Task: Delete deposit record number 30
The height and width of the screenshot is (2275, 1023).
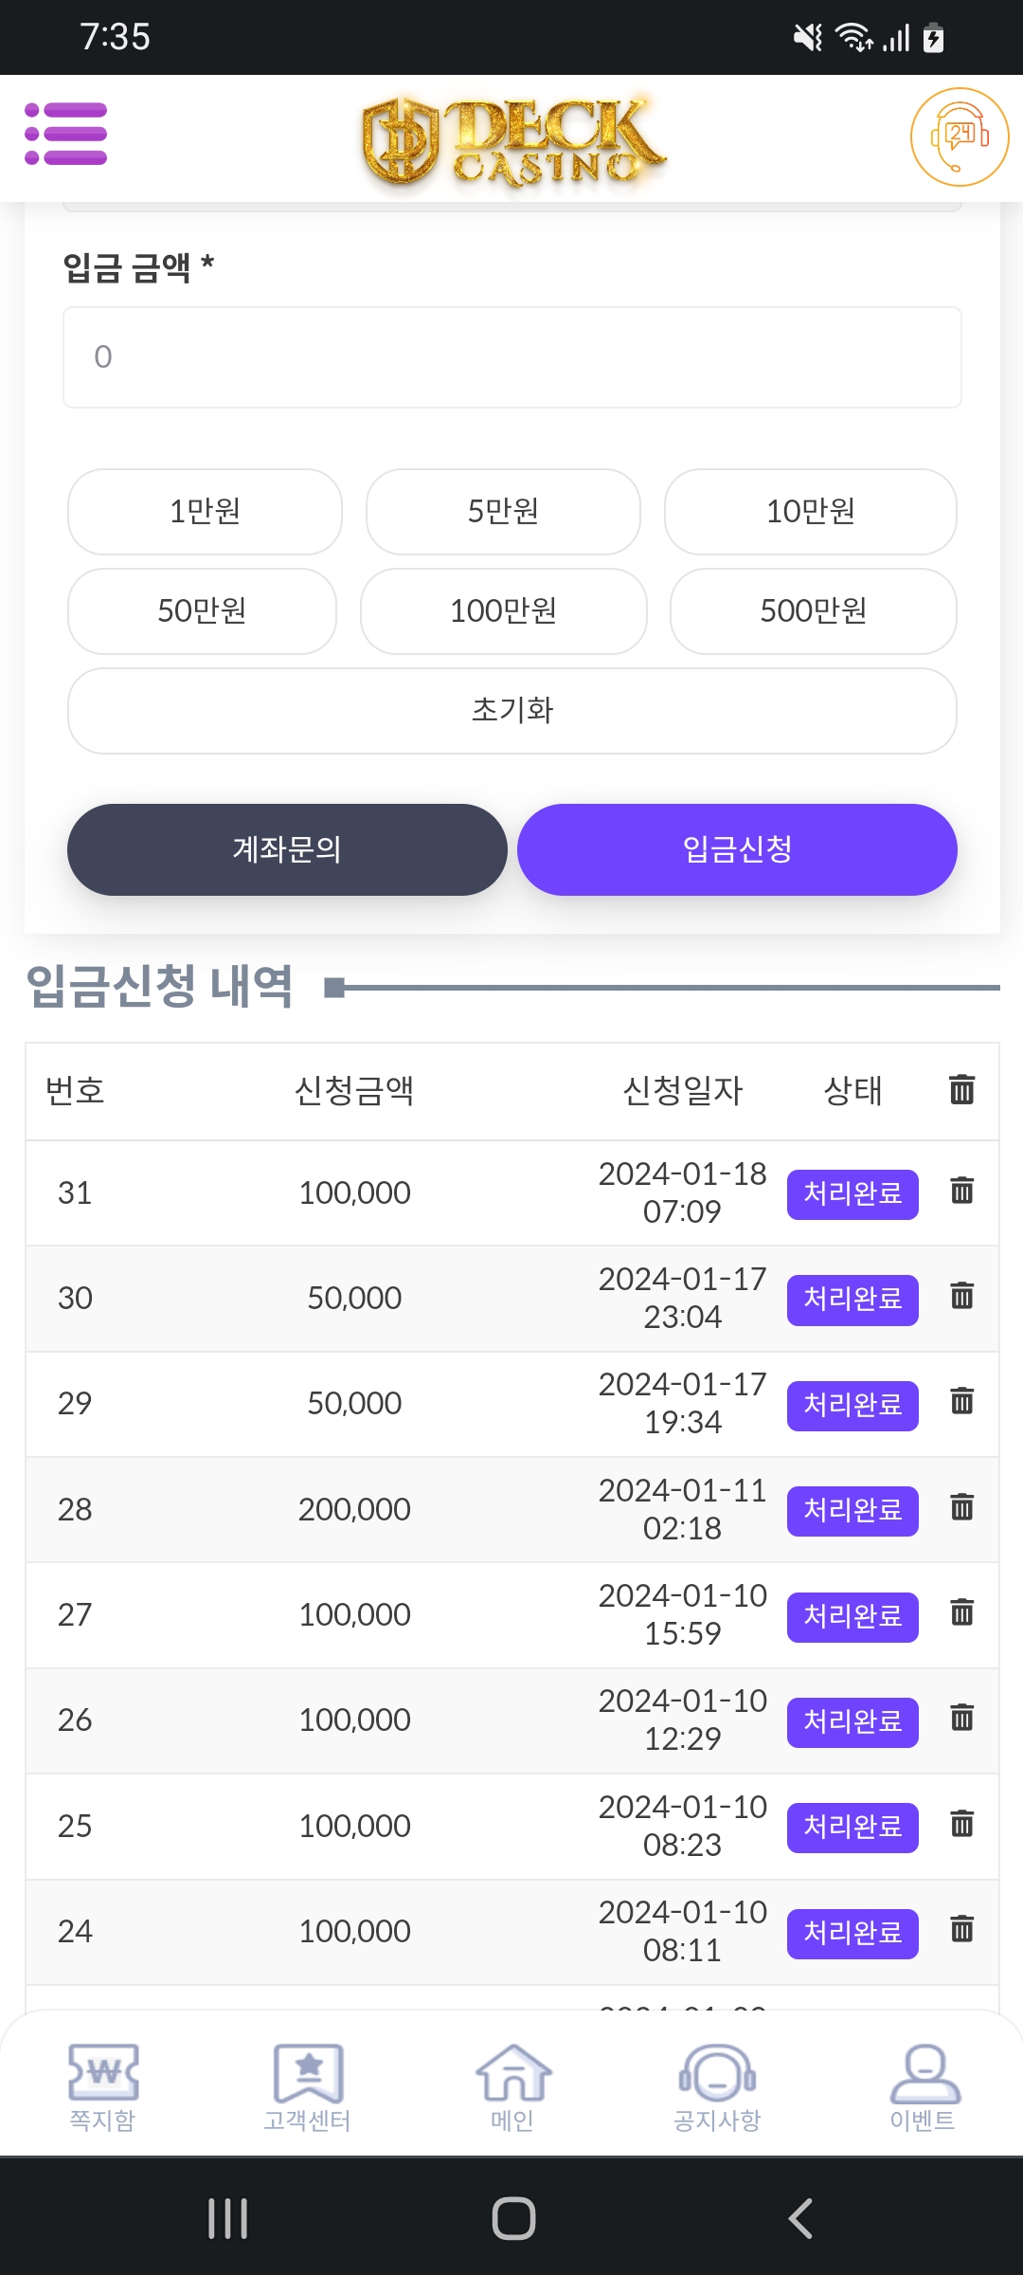Action: pos(961,1296)
